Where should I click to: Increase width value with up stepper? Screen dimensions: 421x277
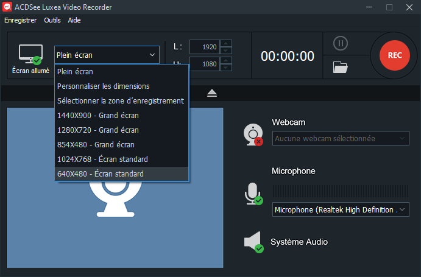[226, 43]
